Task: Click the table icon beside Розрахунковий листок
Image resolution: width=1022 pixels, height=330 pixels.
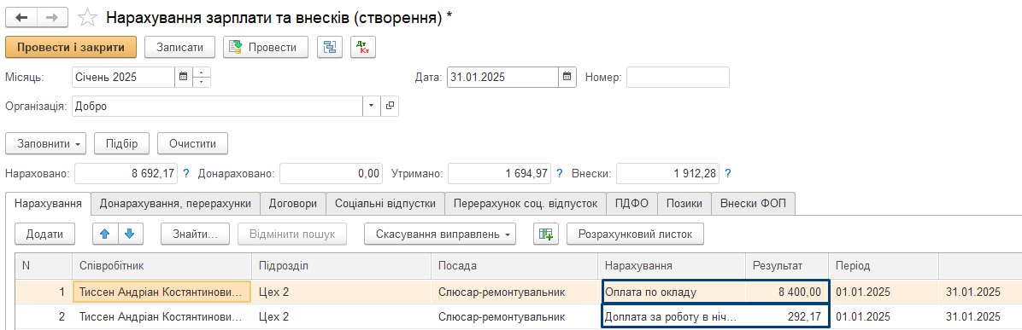Action: 545,234
